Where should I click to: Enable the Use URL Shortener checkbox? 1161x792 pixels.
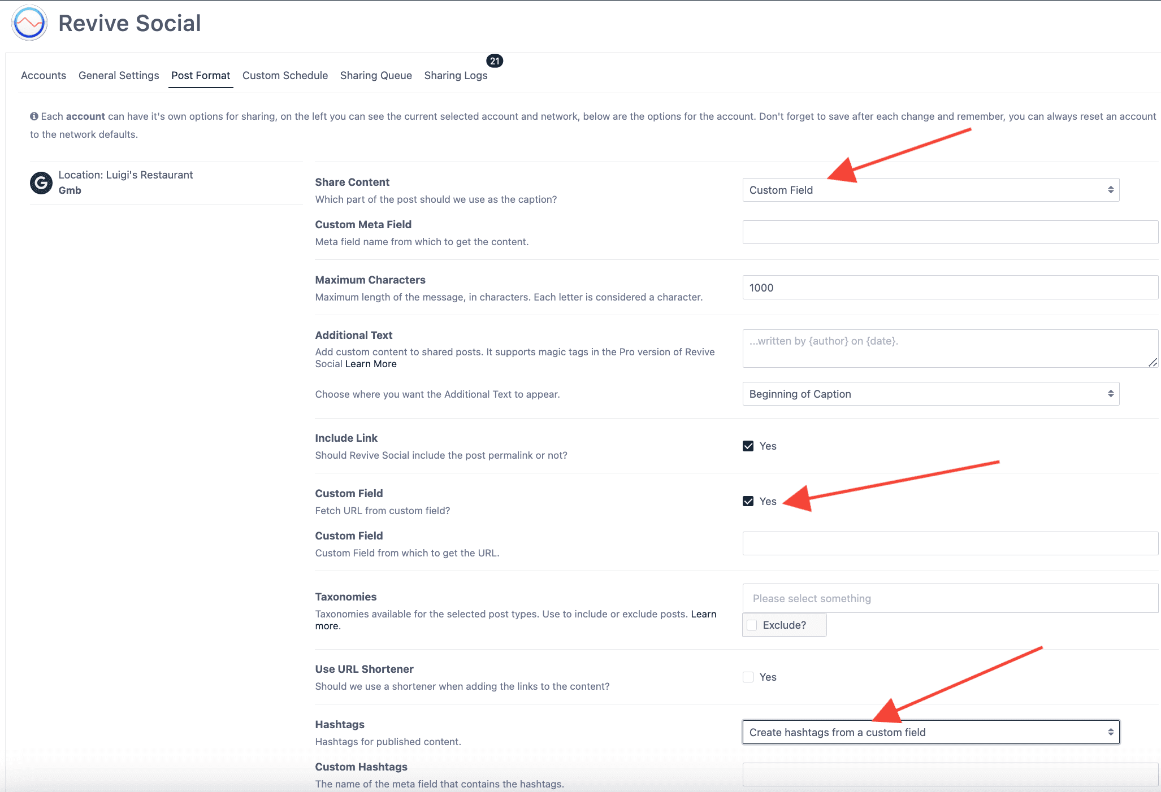(x=748, y=677)
